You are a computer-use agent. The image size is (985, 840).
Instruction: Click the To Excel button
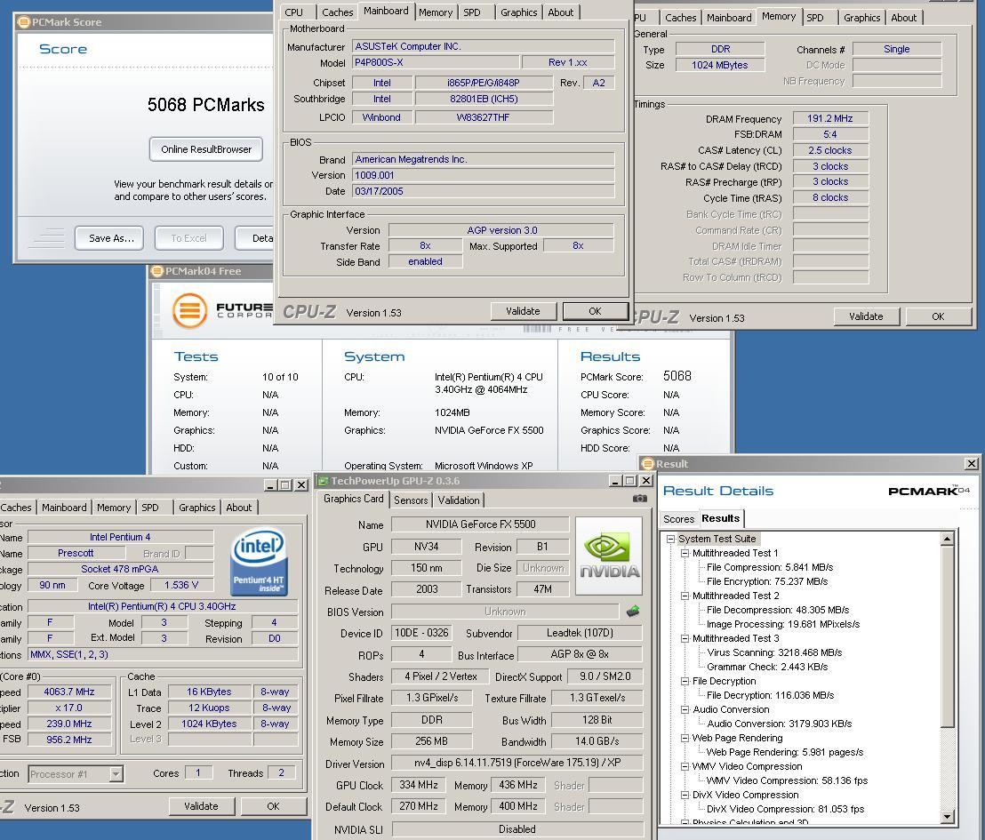pyautogui.click(x=188, y=238)
